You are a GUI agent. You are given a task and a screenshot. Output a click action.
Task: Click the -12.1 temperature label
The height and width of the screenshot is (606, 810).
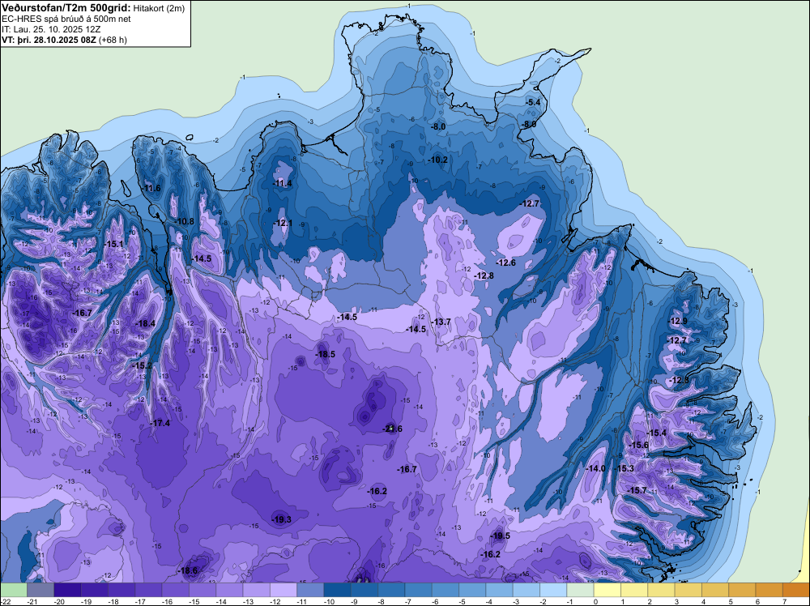[282, 223]
